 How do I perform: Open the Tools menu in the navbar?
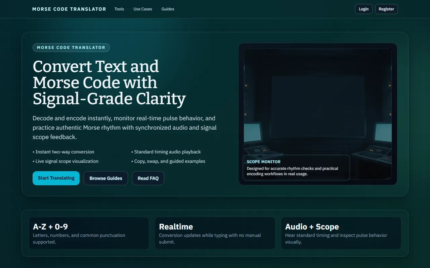(119, 9)
